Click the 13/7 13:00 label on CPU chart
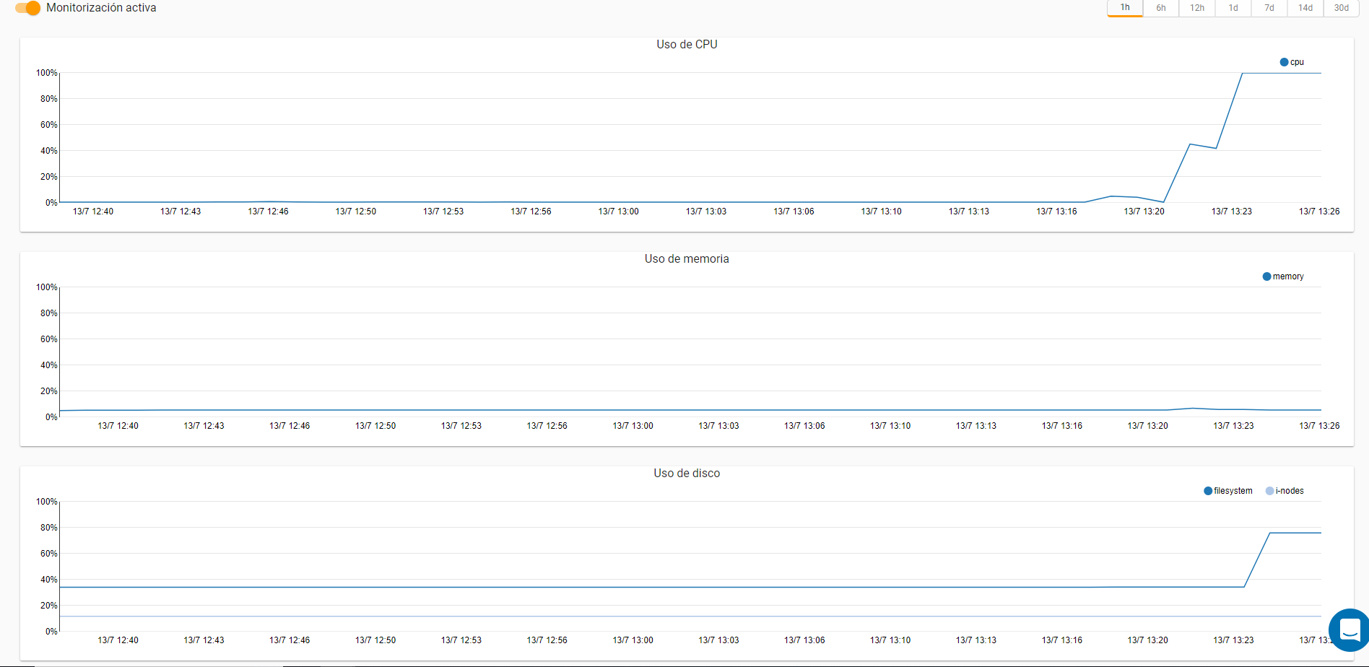 coord(619,212)
